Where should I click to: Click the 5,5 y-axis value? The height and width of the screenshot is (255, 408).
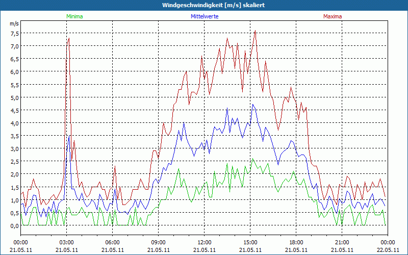(x=15, y=85)
